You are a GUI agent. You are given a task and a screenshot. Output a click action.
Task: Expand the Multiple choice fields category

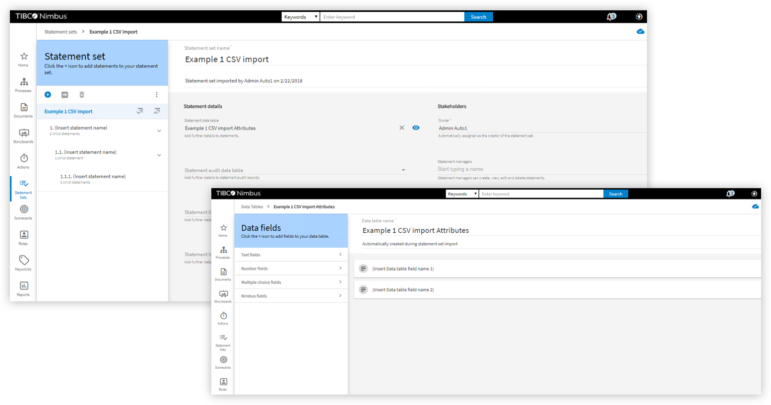[291, 282]
